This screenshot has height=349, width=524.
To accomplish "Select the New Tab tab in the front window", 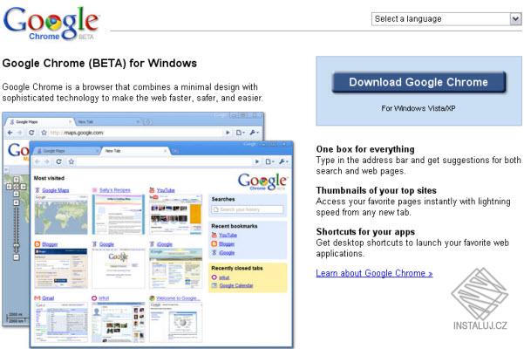I will [133, 151].
